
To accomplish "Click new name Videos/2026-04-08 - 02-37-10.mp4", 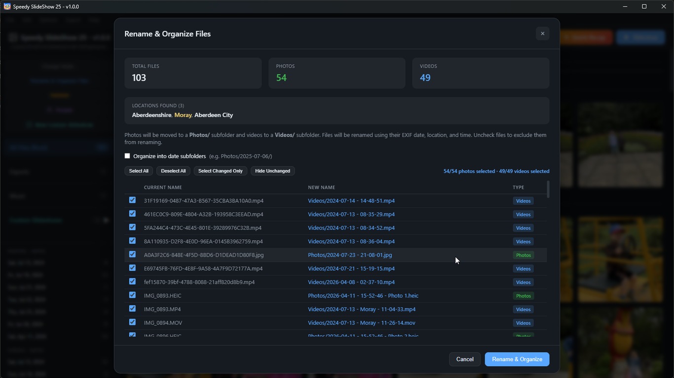I will [x=351, y=282].
